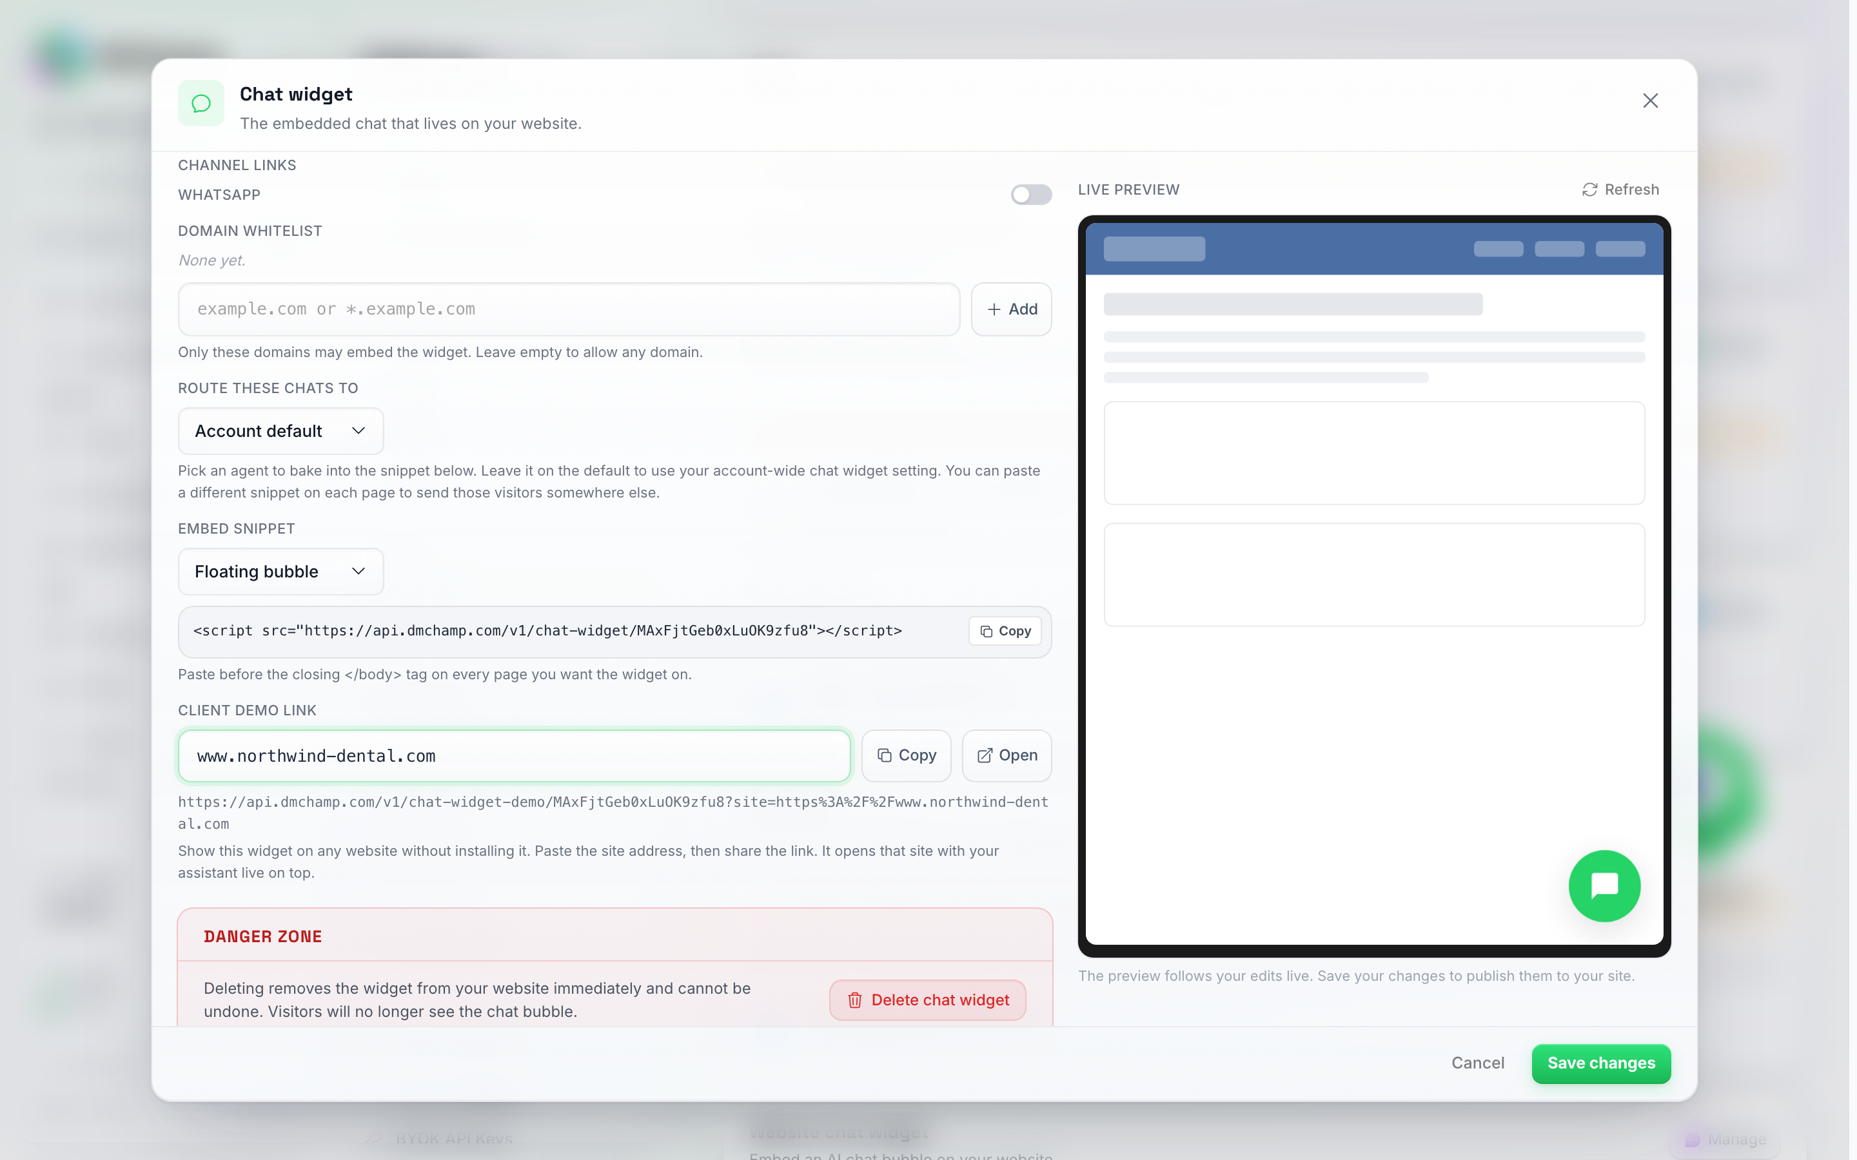1857x1160 pixels.
Task: Click the domain whitelist input field
Action: 569,309
